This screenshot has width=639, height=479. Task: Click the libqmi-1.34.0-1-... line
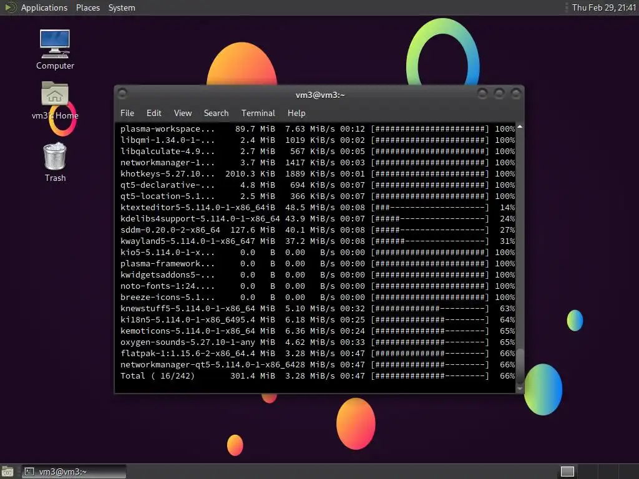(x=318, y=140)
